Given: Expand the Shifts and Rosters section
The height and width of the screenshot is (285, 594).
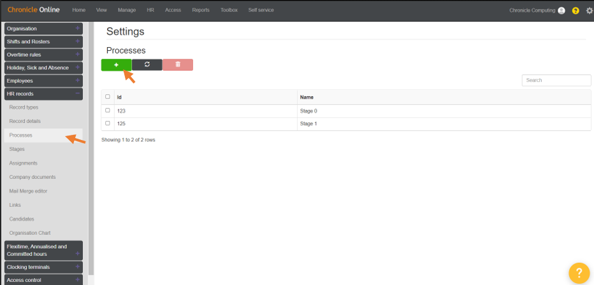Looking at the screenshot, I should click(x=43, y=41).
